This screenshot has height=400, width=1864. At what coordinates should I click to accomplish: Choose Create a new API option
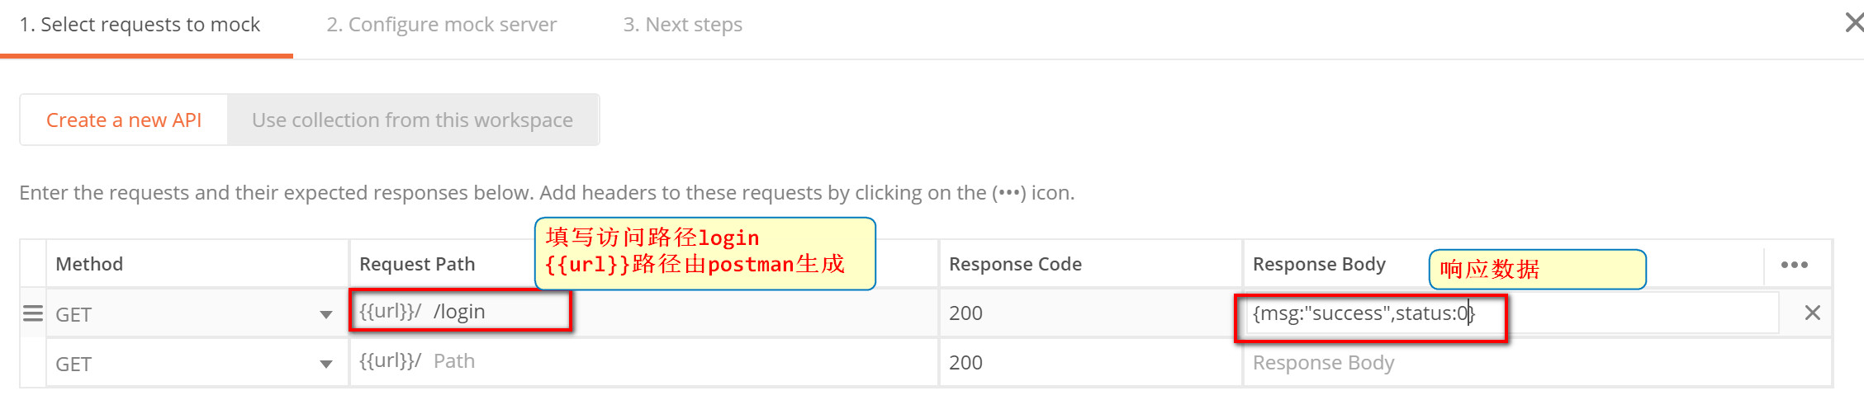click(124, 120)
